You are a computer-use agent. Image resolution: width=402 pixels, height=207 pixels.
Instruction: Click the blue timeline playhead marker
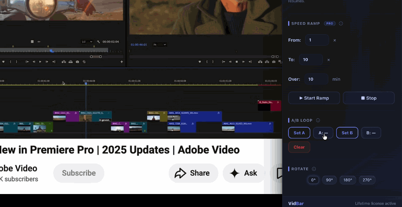pos(86,84)
